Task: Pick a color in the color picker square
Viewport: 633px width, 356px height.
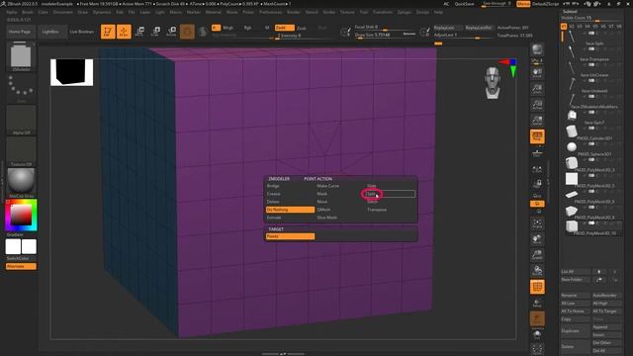Action: click(21, 216)
